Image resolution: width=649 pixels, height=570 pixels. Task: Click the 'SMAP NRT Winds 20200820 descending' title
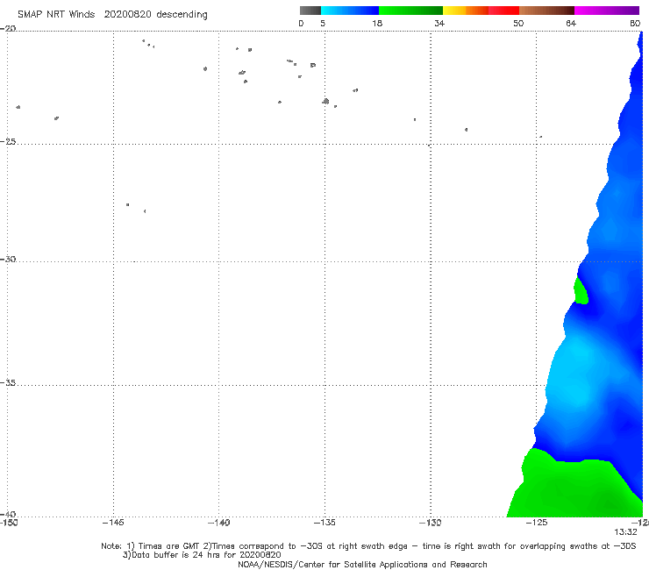point(112,15)
